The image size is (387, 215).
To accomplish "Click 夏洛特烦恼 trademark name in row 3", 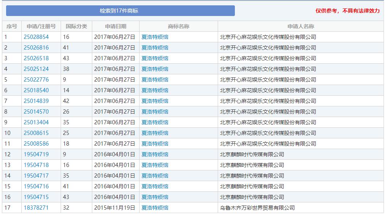I will coord(155,58).
